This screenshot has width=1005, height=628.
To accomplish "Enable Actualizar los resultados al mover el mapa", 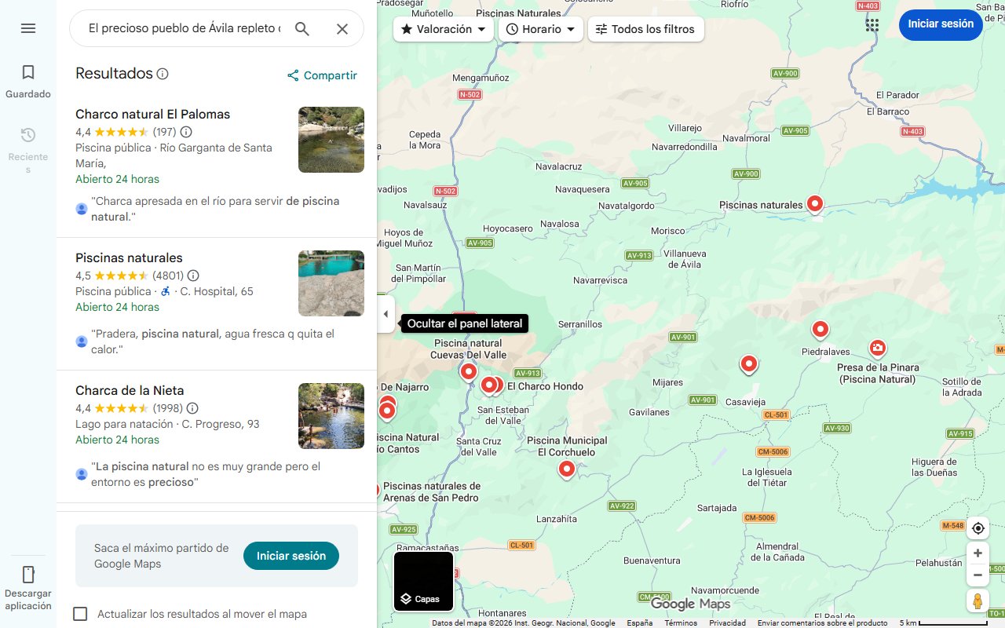I will (x=80, y=614).
